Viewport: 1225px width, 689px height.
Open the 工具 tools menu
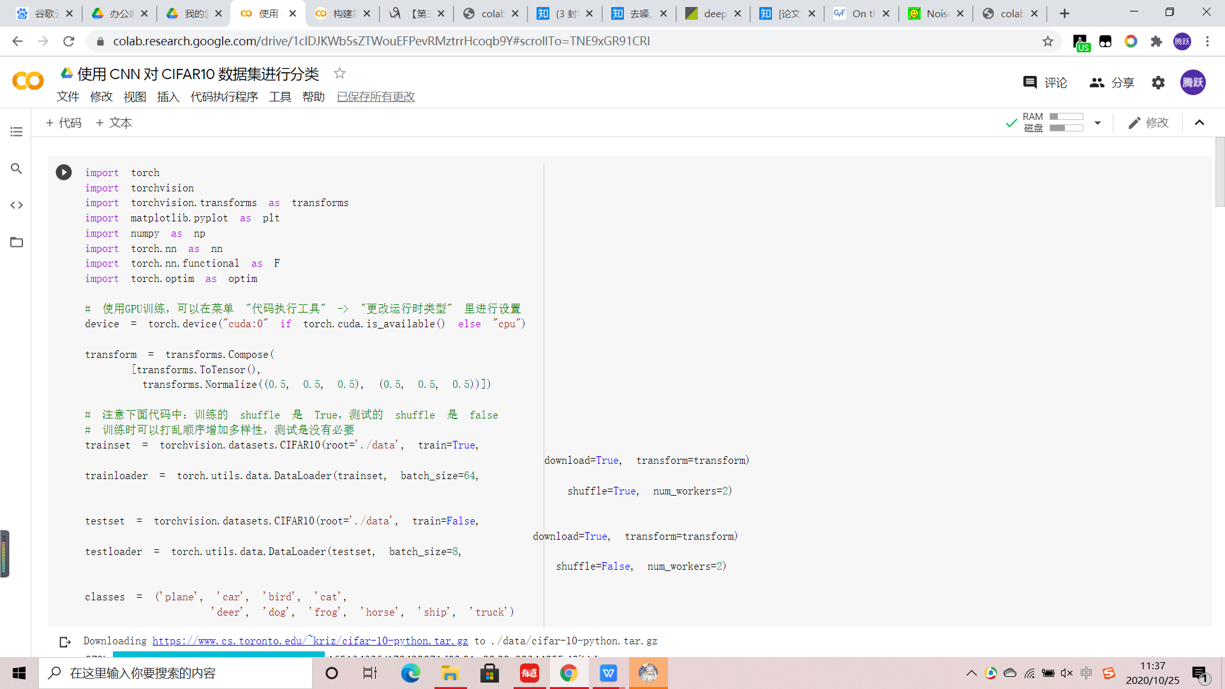pos(279,97)
